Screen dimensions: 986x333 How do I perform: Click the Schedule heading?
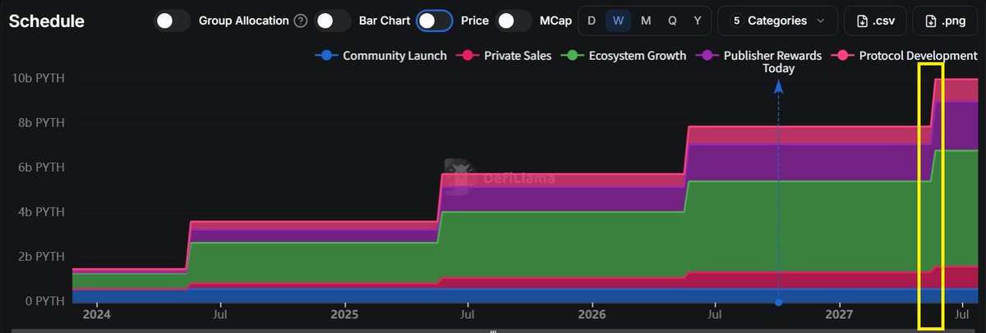coord(47,21)
